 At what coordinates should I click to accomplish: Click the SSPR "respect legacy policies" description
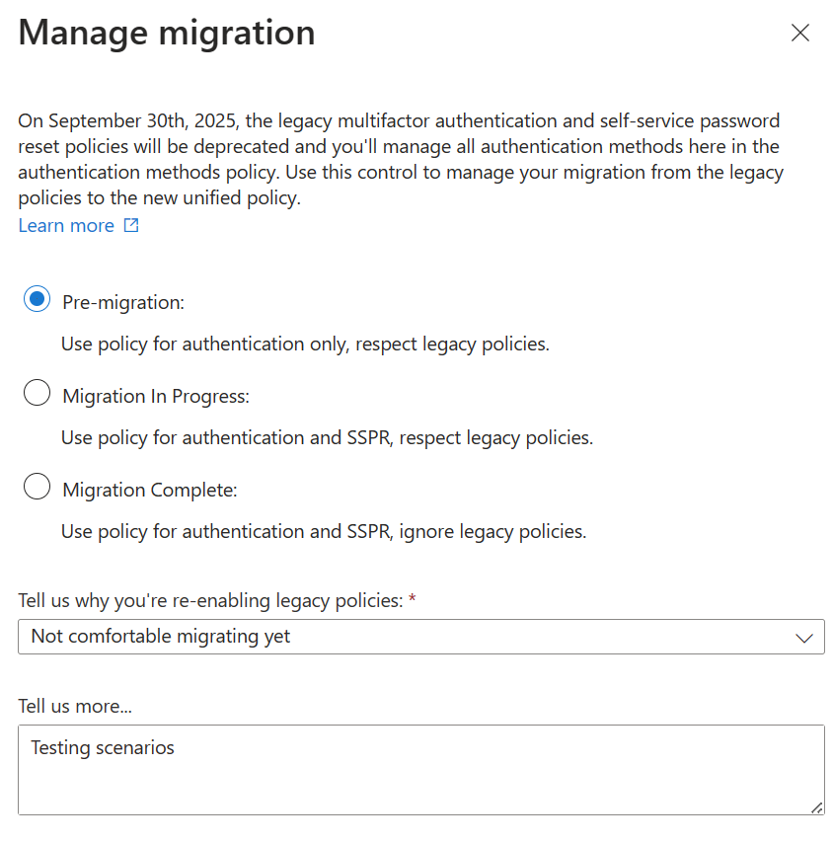327,438
